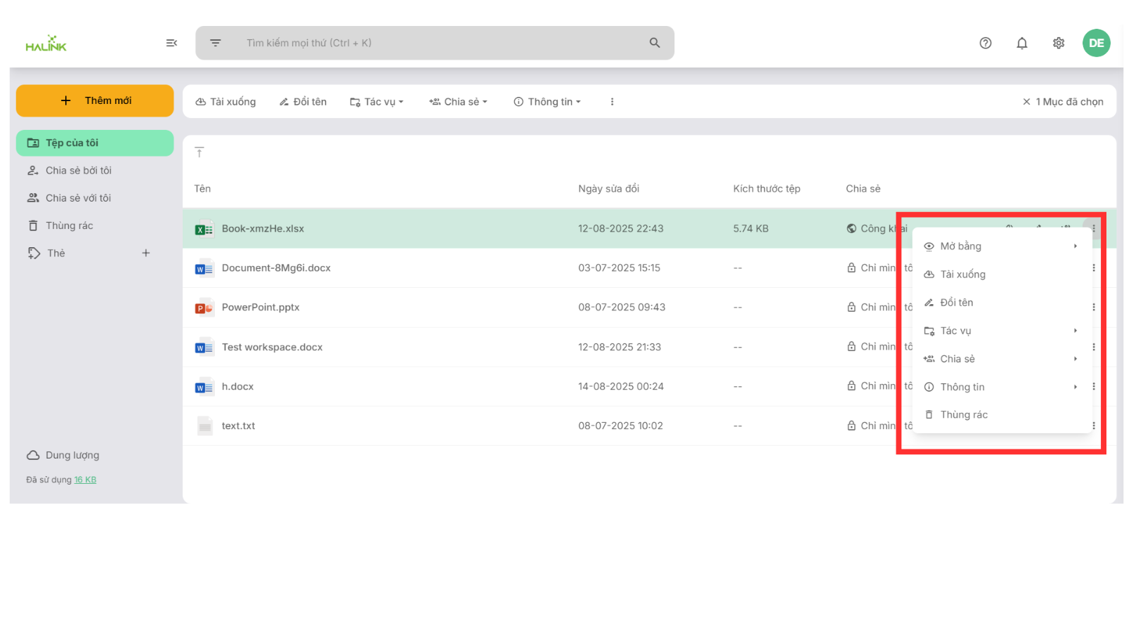Screen dimensions: 1124x632
Task: Open three-dot menu for text.txt row
Action: coord(1094,426)
